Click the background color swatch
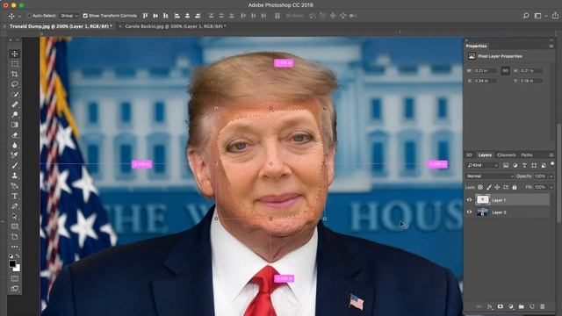The height and width of the screenshot is (316, 562). click(17, 268)
